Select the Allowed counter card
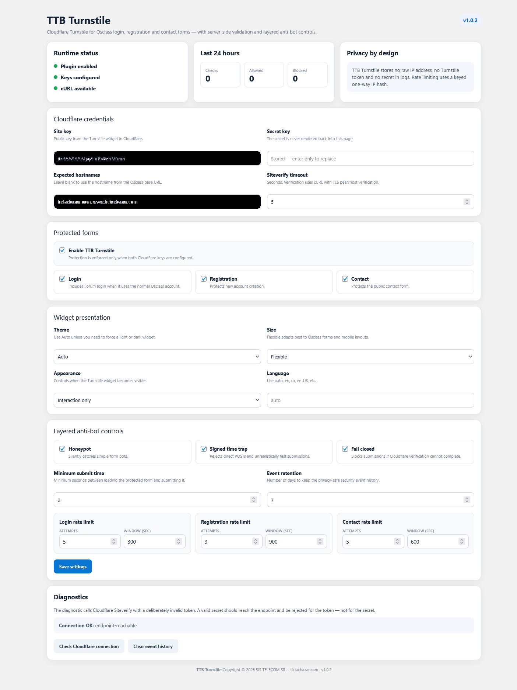The image size is (517, 690). click(x=264, y=75)
